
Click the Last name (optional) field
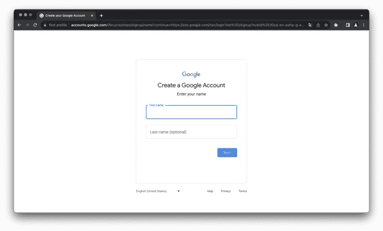pos(191,131)
